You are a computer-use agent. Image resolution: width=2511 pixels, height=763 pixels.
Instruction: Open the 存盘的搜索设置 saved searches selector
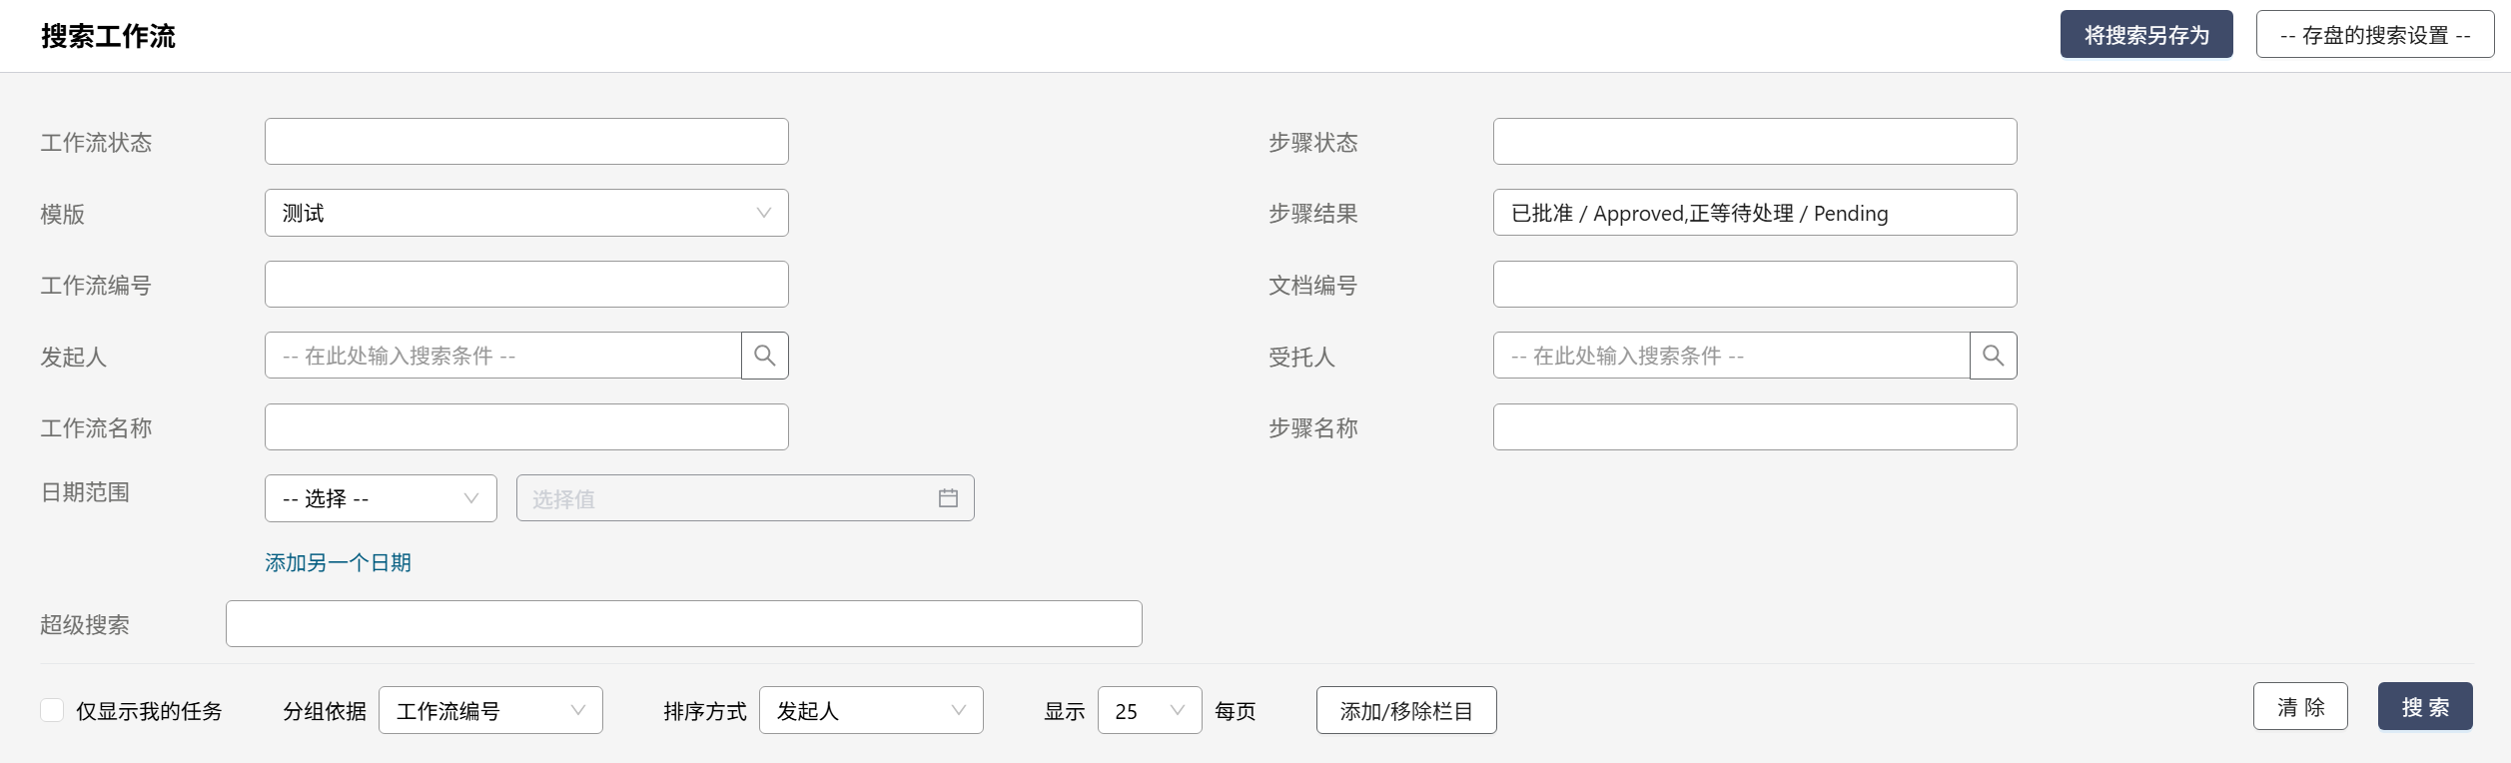pos(2374,35)
